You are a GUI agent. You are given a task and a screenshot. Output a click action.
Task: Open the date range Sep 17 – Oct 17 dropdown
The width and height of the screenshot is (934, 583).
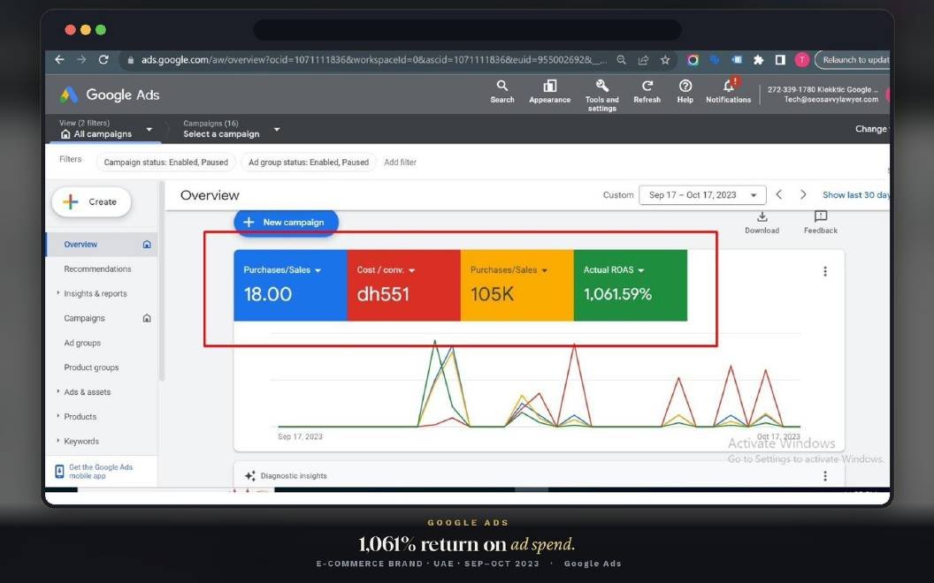702,195
